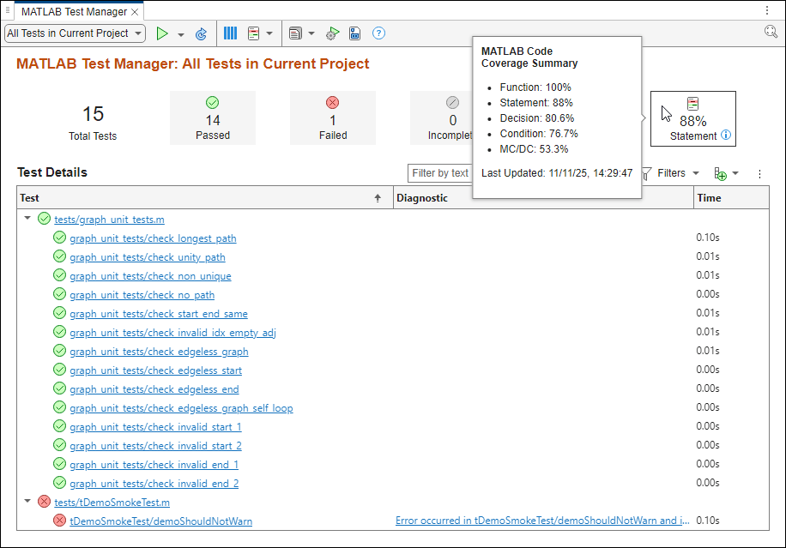Open tDemoSmokeTest/demoShouldNotWarn test
The image size is (786, 548).
pos(161,521)
